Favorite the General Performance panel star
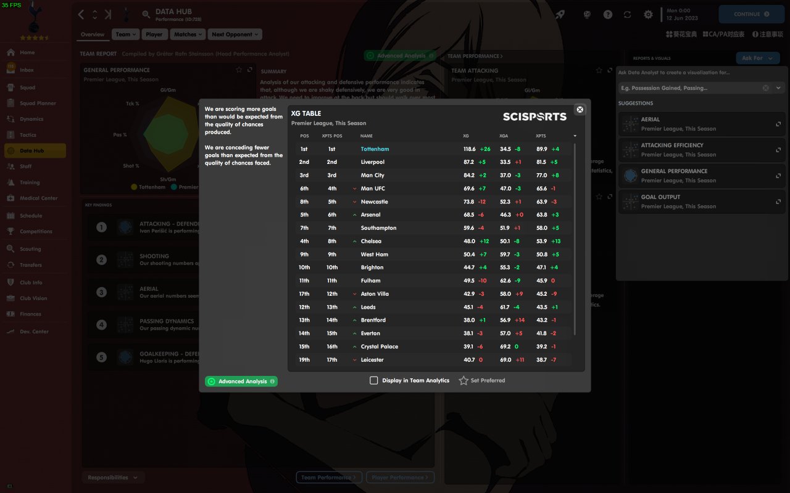The height and width of the screenshot is (493, 790). (239, 70)
